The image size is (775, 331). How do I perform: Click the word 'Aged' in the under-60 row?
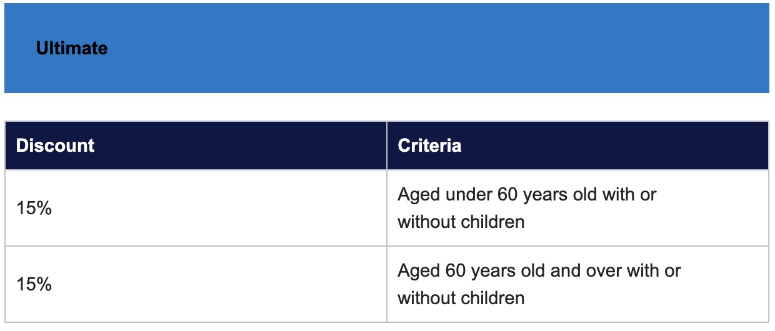pyautogui.click(x=419, y=195)
